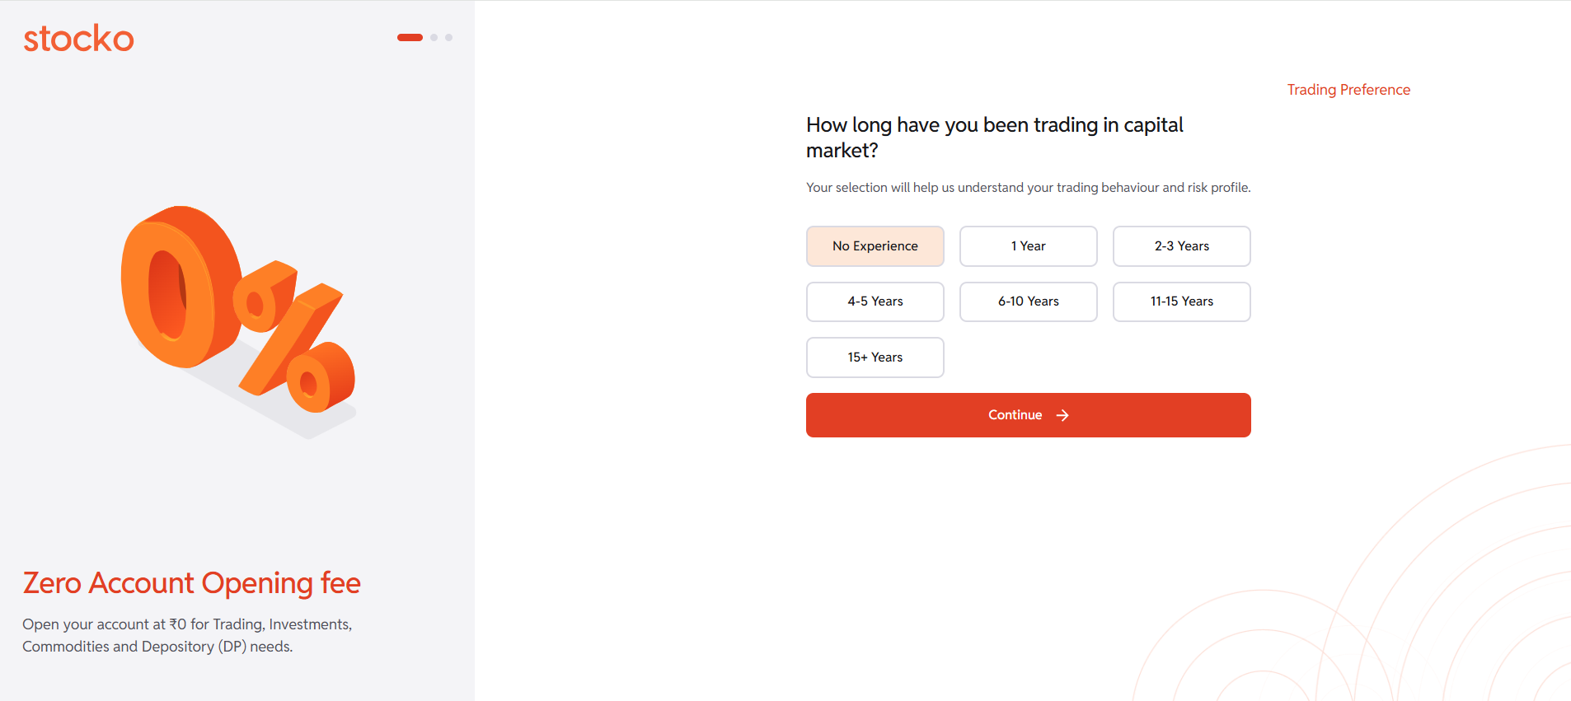Select 4-5 Years of experience
Image resolution: width=1571 pixels, height=701 pixels.
[x=875, y=301]
